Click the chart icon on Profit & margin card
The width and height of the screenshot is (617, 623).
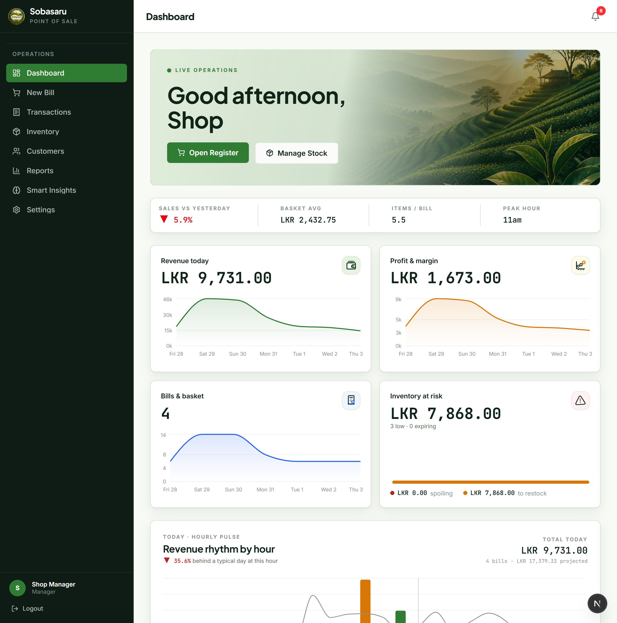580,265
